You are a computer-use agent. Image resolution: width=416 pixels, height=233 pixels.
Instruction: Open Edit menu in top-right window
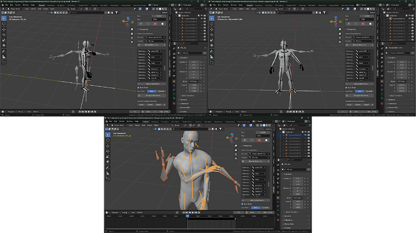(219, 5)
